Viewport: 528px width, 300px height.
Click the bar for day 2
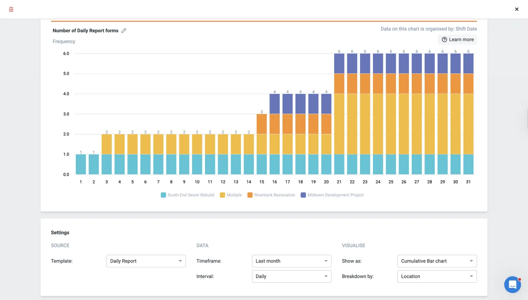coord(94,164)
